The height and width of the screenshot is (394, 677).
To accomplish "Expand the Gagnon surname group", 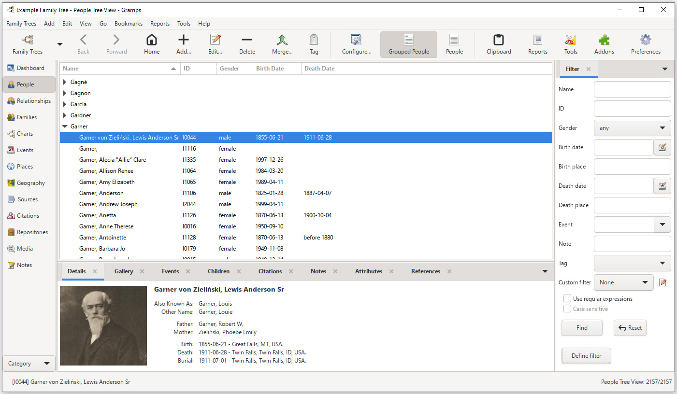I will pyautogui.click(x=65, y=93).
